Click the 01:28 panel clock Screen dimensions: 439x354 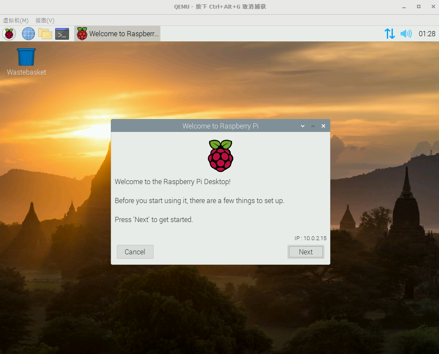(x=427, y=34)
